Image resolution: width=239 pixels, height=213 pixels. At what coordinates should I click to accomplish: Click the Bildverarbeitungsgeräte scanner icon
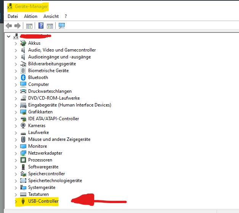pos(23,64)
